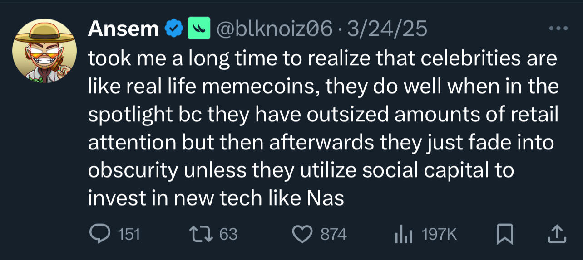Click the 874 likes count

tap(333, 234)
